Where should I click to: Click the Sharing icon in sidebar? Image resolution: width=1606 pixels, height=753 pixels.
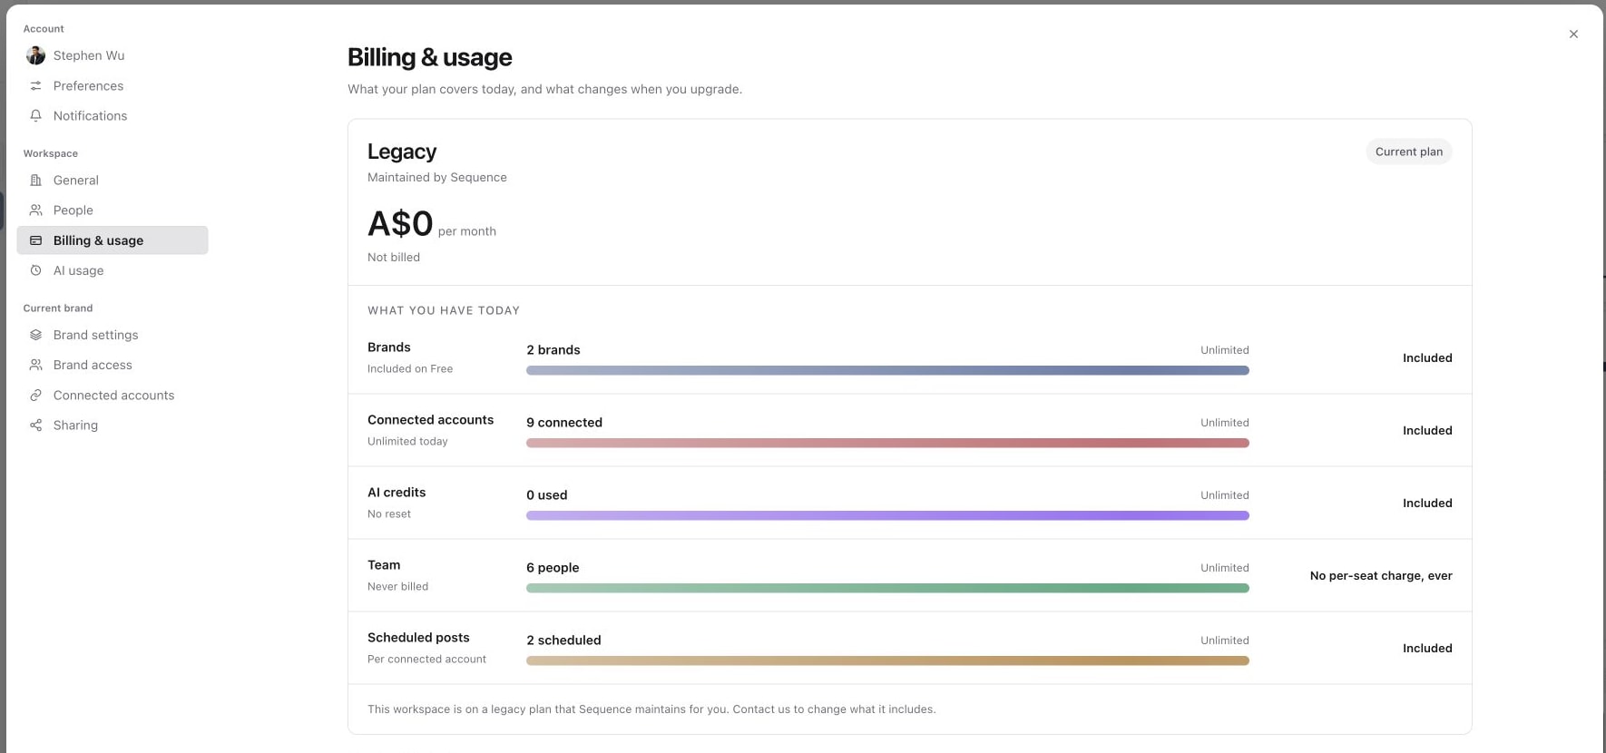(x=35, y=425)
